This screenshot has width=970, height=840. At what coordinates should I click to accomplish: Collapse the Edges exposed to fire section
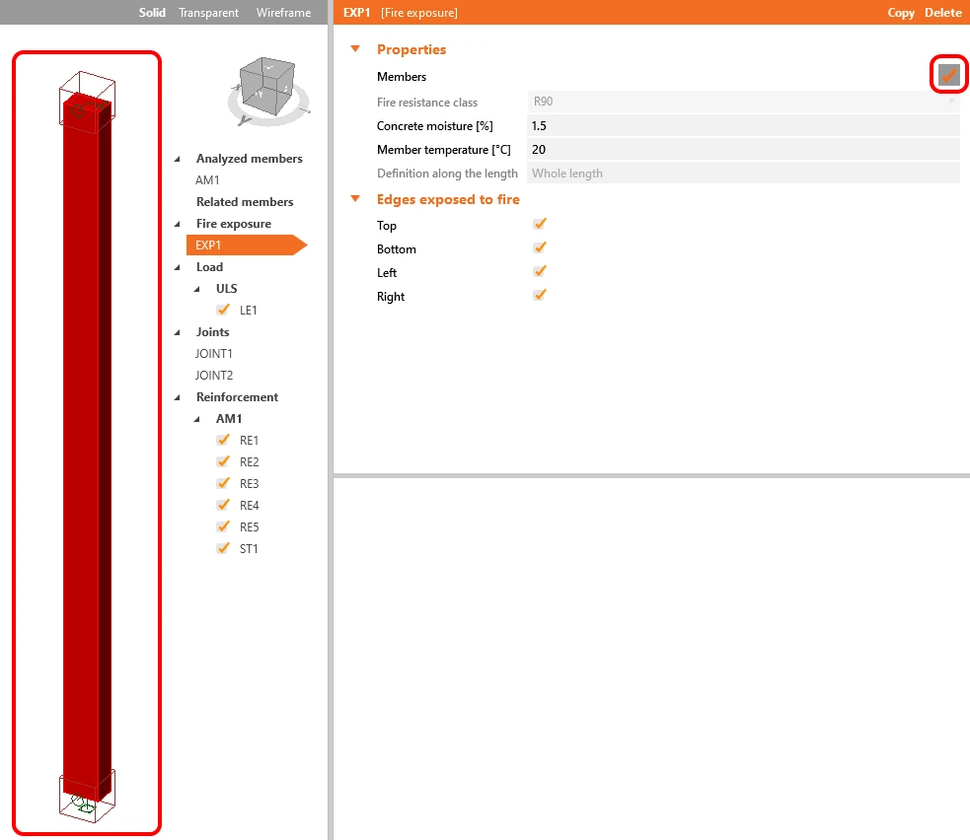click(x=355, y=198)
